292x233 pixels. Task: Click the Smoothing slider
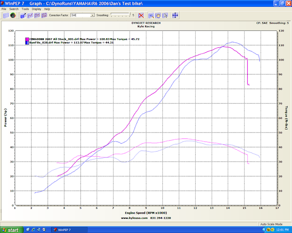[x=120, y=15]
